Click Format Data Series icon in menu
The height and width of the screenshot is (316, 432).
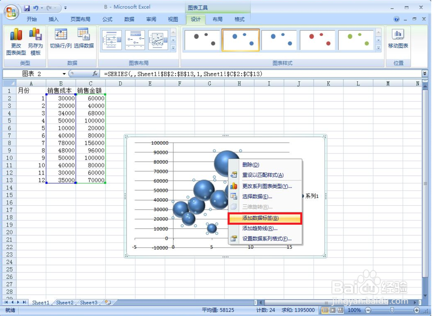234,238
